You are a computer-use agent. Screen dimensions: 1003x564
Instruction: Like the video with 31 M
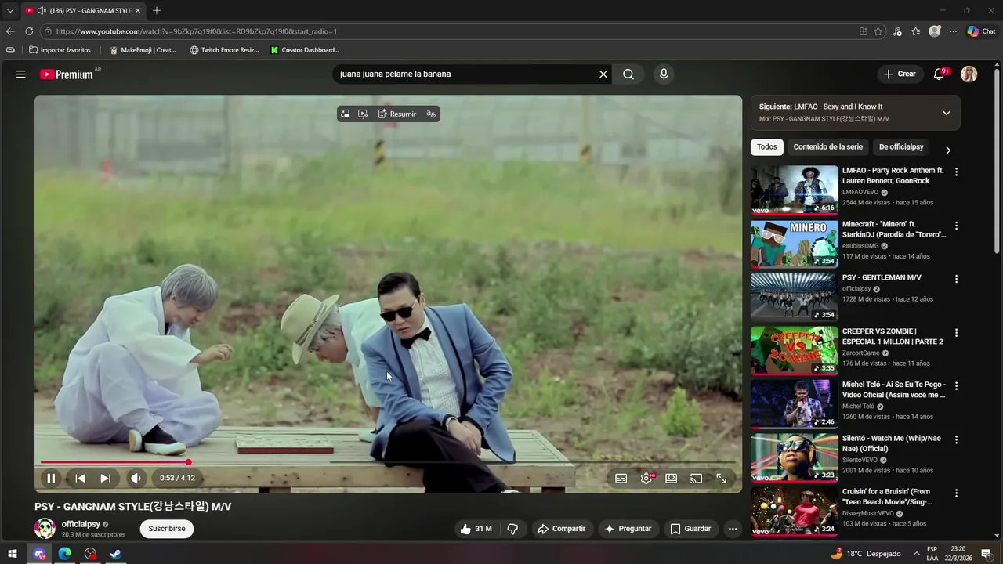point(476,529)
